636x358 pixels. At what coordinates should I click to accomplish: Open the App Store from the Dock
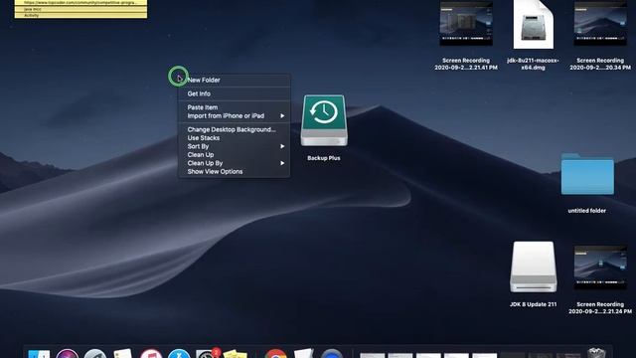pos(179,354)
